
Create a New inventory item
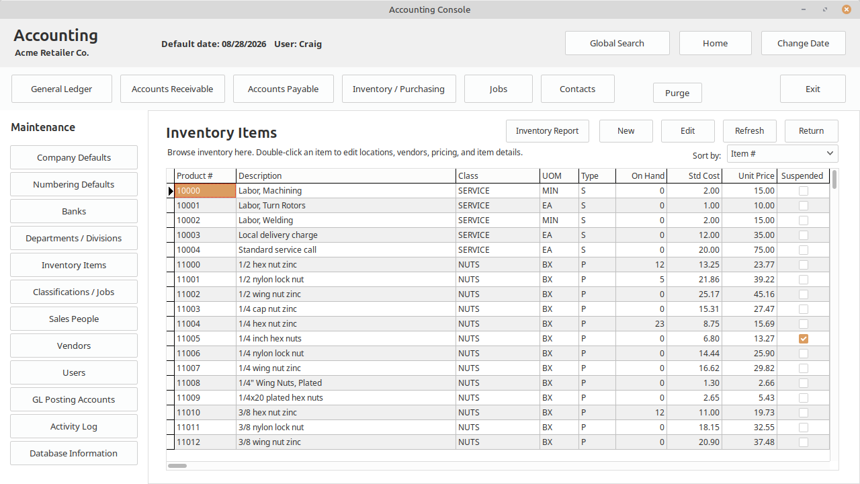(x=626, y=131)
